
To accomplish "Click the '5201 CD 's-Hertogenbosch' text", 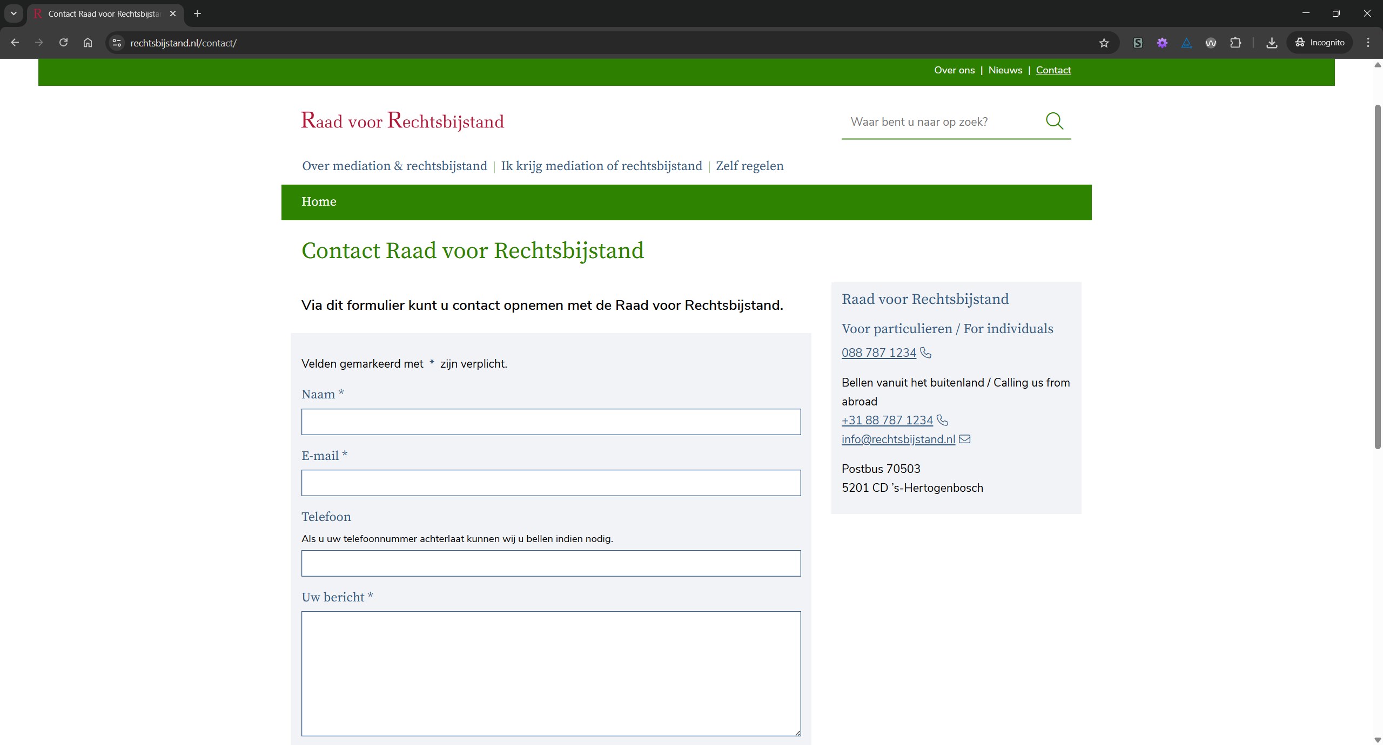I will (x=912, y=487).
